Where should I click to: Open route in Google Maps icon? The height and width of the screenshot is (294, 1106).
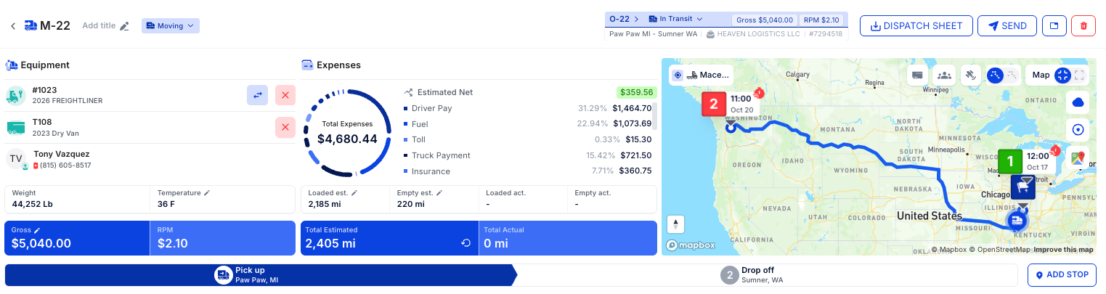pos(1078,157)
